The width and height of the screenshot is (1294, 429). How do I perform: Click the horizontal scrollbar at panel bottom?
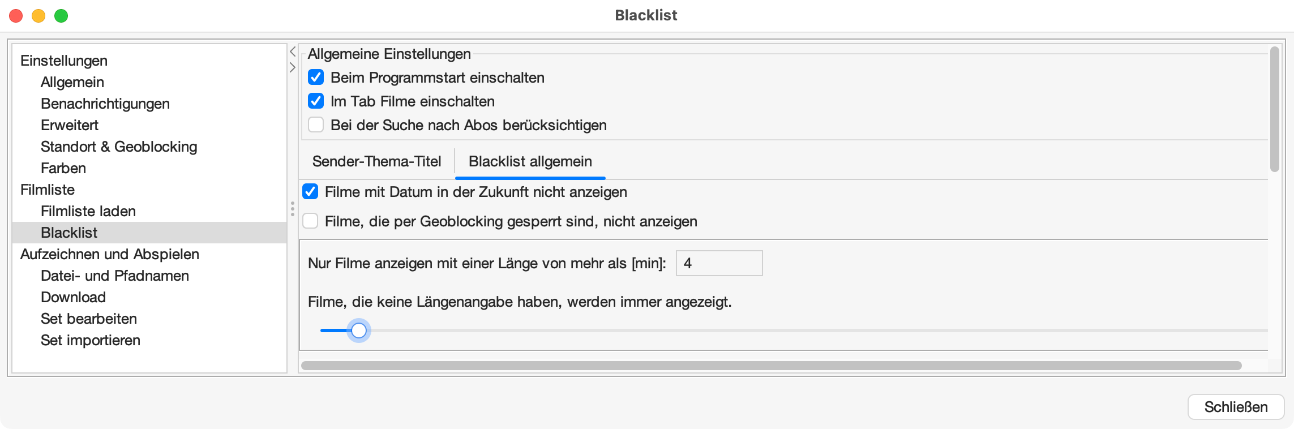tap(771, 366)
